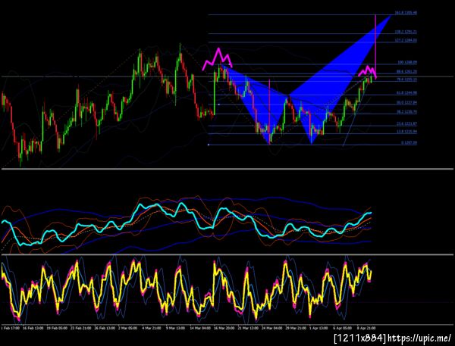Click the '16 Mar 20:00' time axis label
This screenshot has height=346, width=455.
(224, 328)
